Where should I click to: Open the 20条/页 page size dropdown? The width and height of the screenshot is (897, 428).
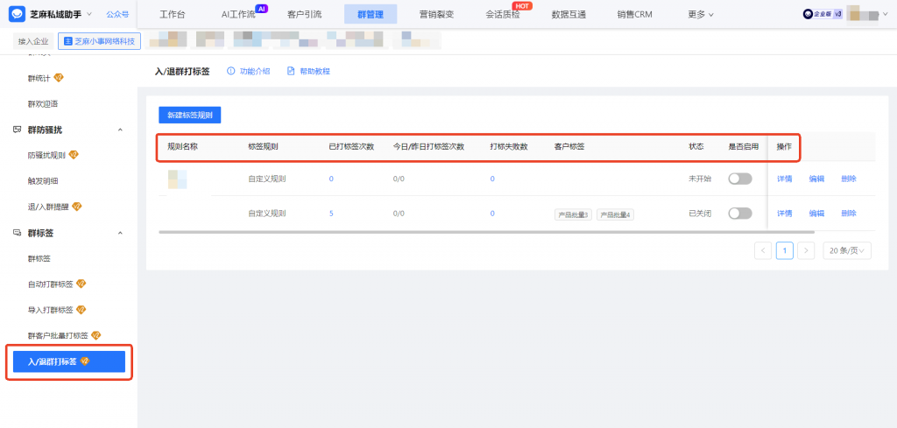(x=847, y=250)
